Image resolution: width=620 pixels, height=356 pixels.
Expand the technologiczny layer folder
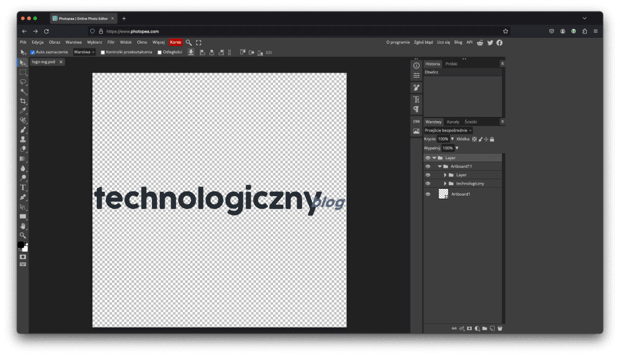coord(445,183)
